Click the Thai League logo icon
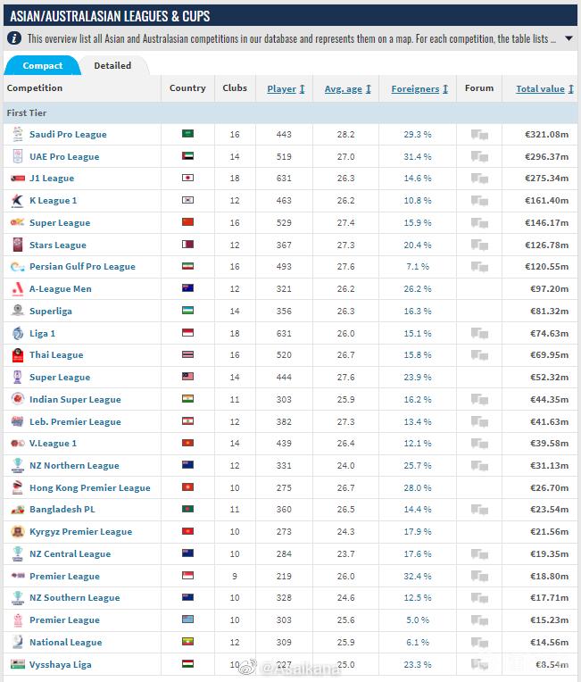Screen dimensions: 581x682 (17, 355)
